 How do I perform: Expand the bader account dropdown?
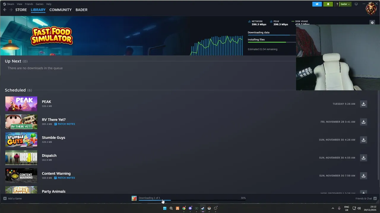(345, 4)
